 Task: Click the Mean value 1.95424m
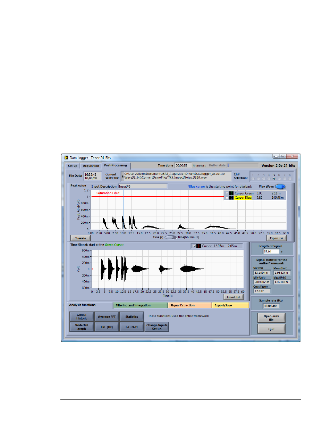point(282,273)
